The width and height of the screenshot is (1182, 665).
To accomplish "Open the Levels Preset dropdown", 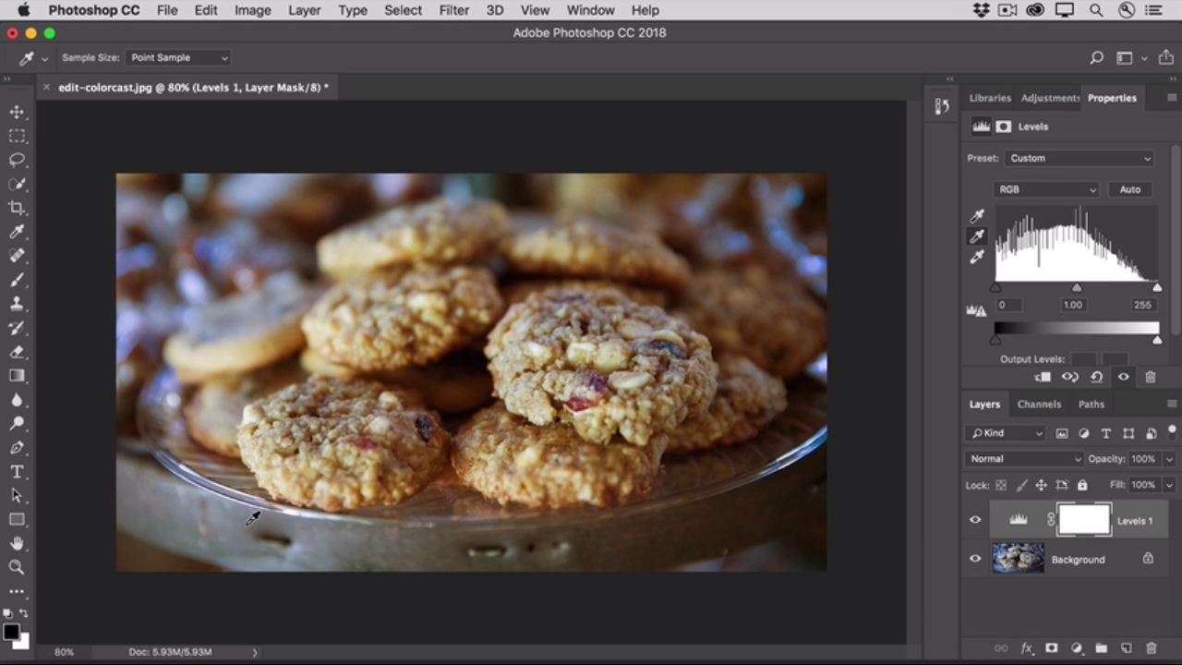I will tap(1079, 158).
